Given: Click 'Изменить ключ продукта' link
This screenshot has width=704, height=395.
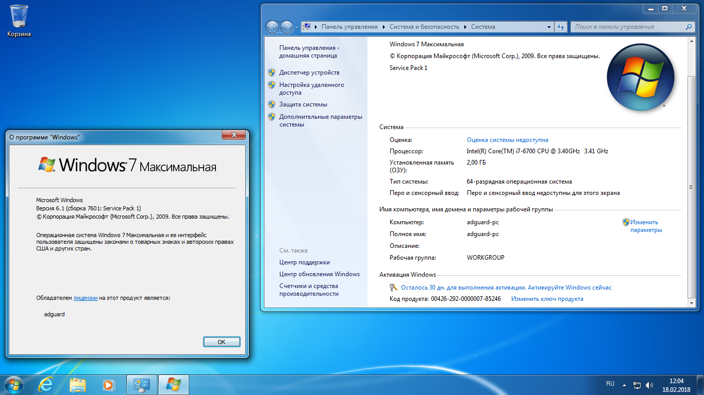Looking at the screenshot, I should [x=547, y=299].
